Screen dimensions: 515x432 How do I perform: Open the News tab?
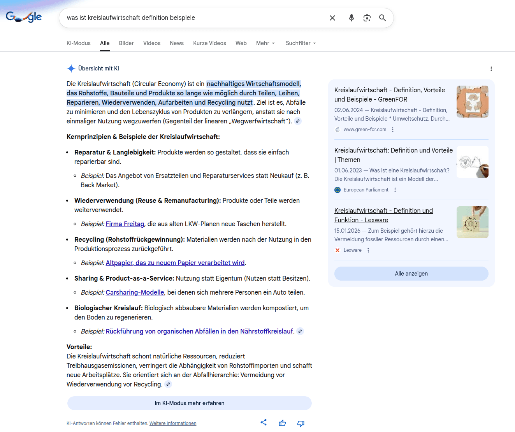click(x=177, y=43)
